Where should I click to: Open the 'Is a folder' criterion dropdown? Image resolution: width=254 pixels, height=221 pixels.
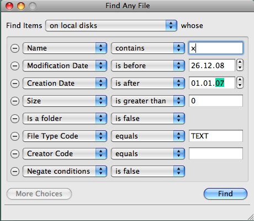[x=65, y=119]
